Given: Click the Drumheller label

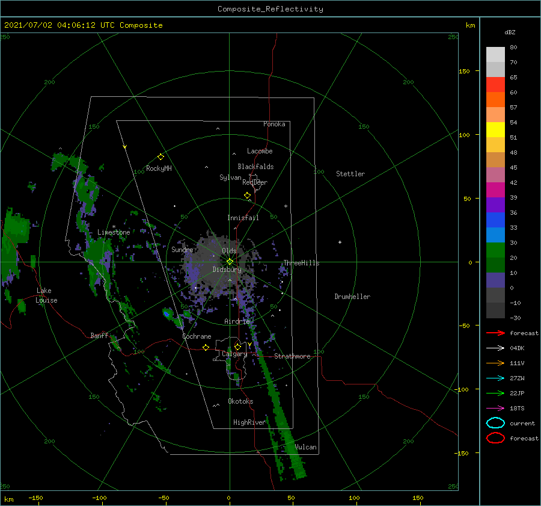Looking at the screenshot, I should pyautogui.click(x=352, y=297).
